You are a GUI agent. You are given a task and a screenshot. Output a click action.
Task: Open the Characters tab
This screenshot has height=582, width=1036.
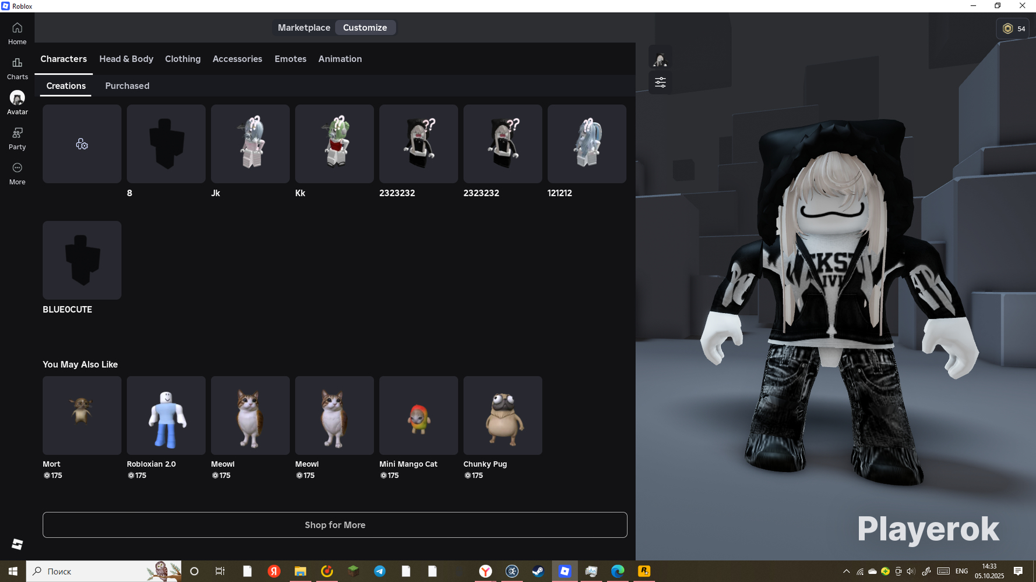pos(64,59)
